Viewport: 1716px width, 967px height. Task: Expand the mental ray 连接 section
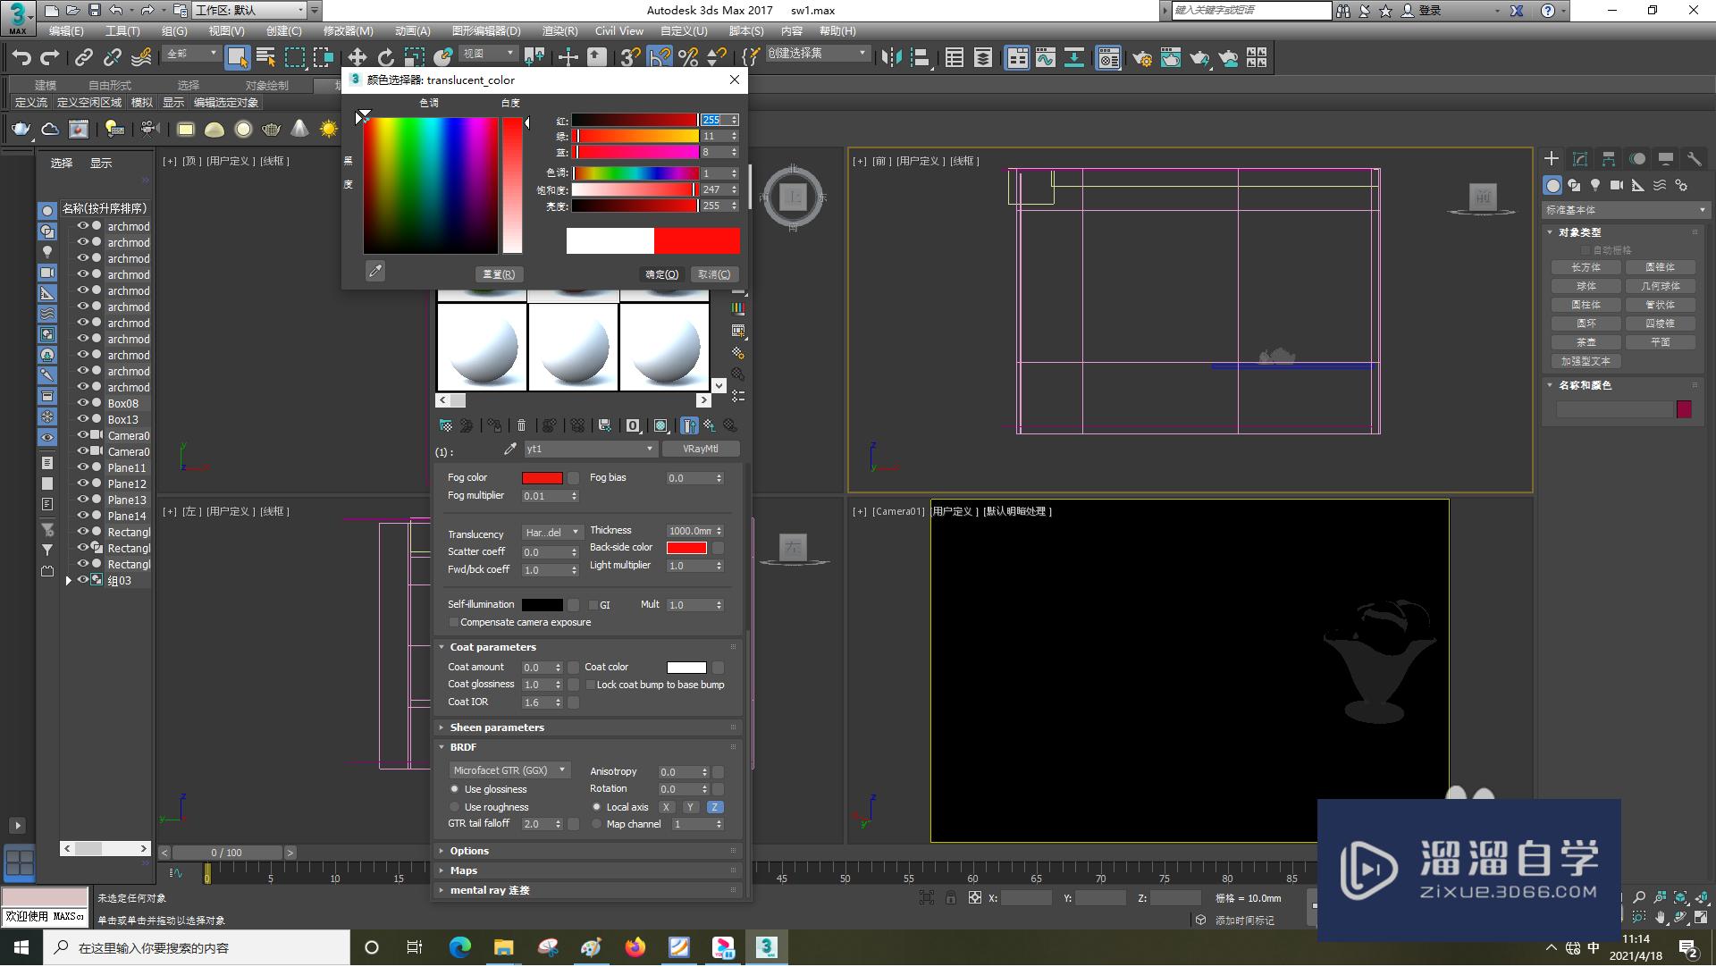coord(441,890)
